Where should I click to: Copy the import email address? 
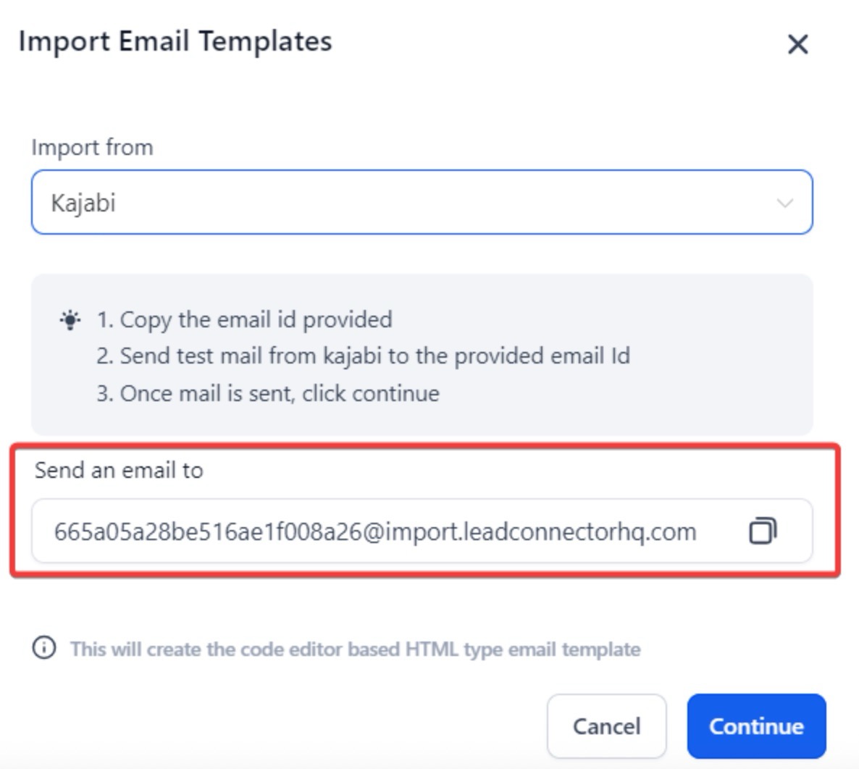pyautogui.click(x=762, y=531)
